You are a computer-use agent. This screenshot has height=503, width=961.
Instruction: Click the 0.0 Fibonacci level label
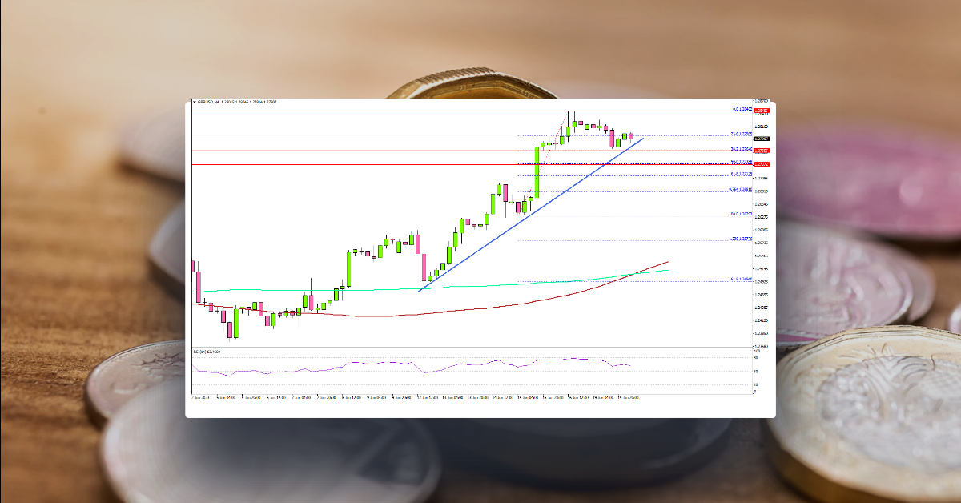pos(738,110)
